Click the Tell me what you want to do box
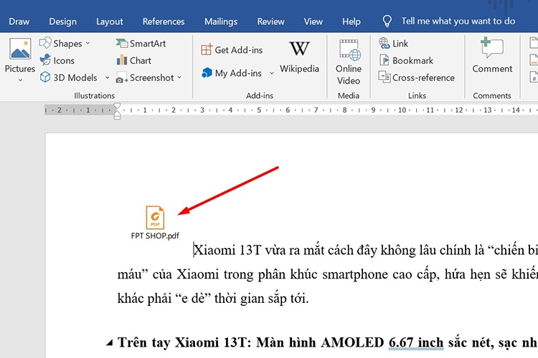 coord(458,21)
